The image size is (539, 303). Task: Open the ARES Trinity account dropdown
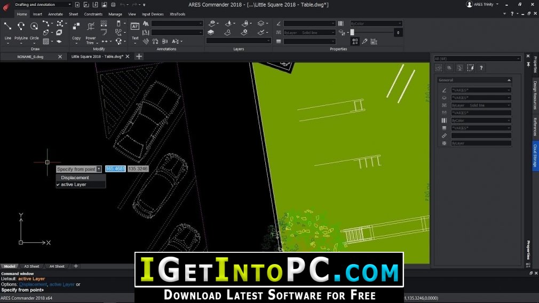[482, 4]
